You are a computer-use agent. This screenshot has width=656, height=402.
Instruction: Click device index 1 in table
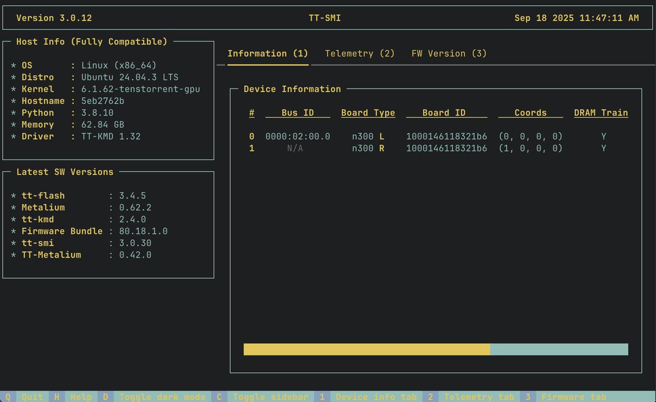coord(251,148)
